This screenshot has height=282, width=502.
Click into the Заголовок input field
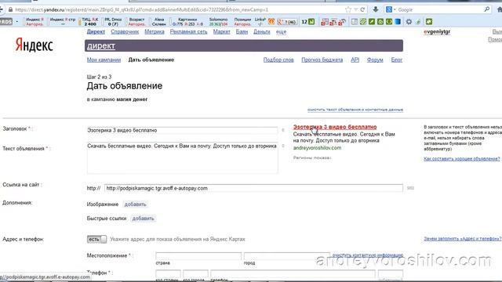pos(182,130)
